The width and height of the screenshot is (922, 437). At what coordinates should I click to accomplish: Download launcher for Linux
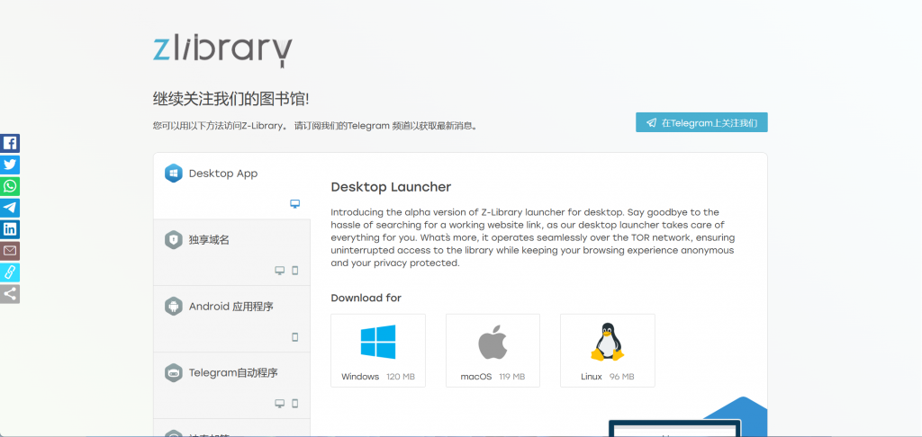point(608,351)
